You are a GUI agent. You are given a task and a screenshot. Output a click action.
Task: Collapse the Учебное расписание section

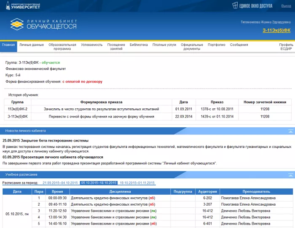290,174
